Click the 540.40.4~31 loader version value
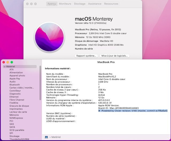This screenshot has width=171, height=141. [x=105, y=103]
